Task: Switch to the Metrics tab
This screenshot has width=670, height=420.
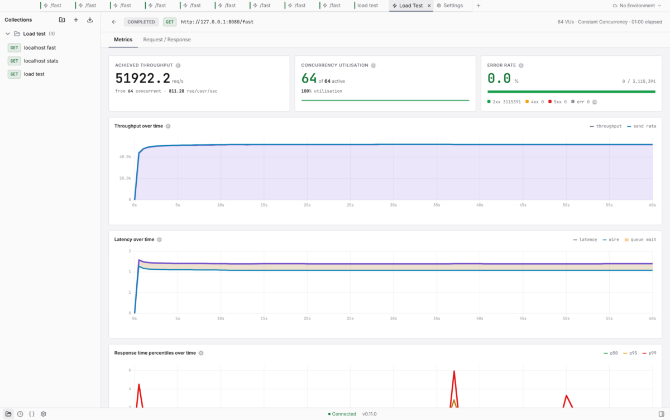Action: coord(123,40)
